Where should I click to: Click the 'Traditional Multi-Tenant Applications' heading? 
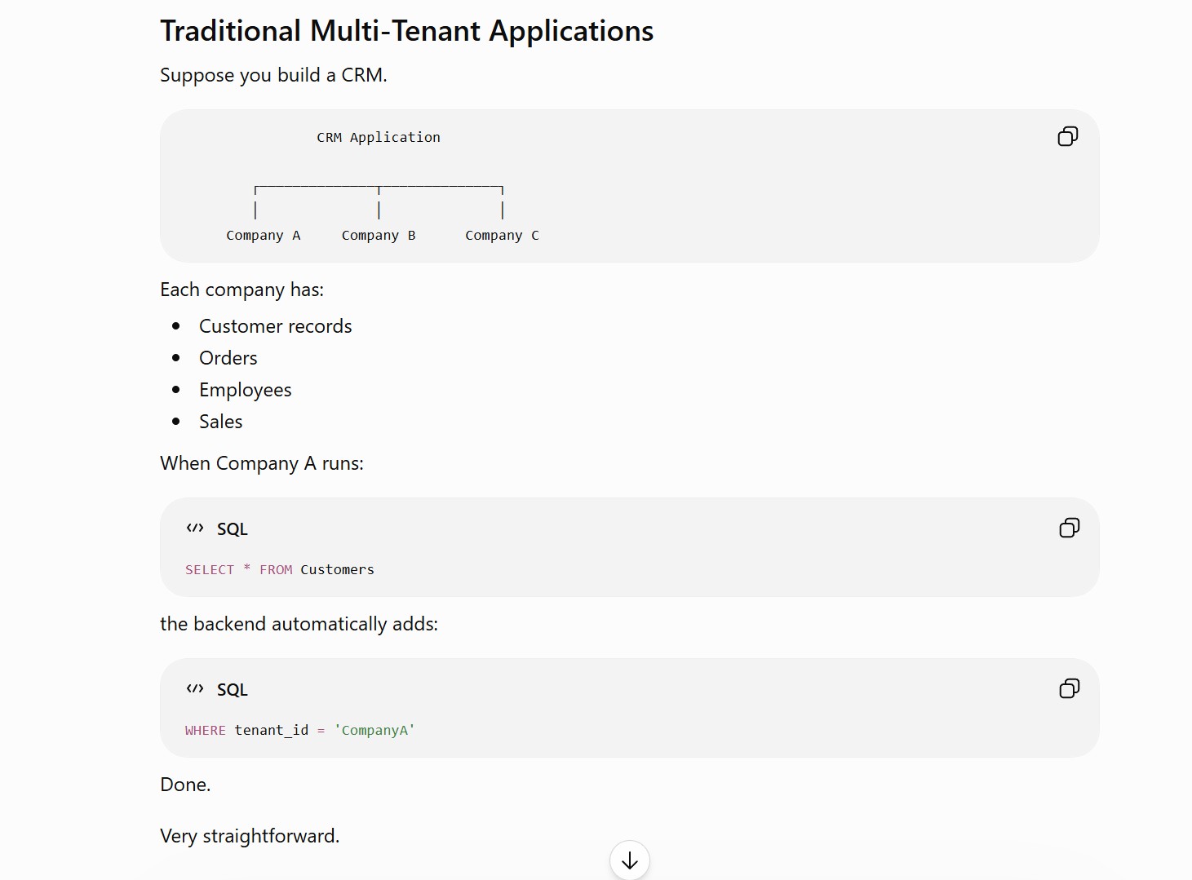(x=407, y=31)
